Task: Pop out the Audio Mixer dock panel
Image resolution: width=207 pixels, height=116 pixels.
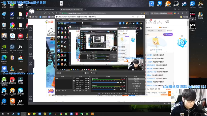Action: click(x=126, y=76)
